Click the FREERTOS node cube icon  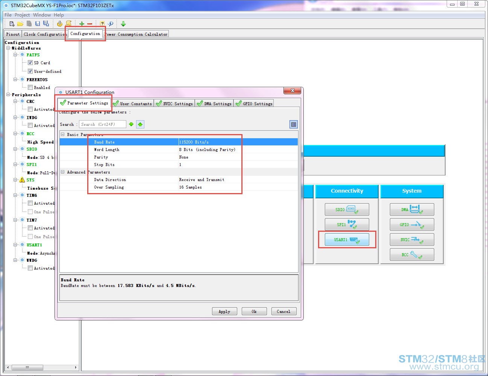[x=22, y=80]
